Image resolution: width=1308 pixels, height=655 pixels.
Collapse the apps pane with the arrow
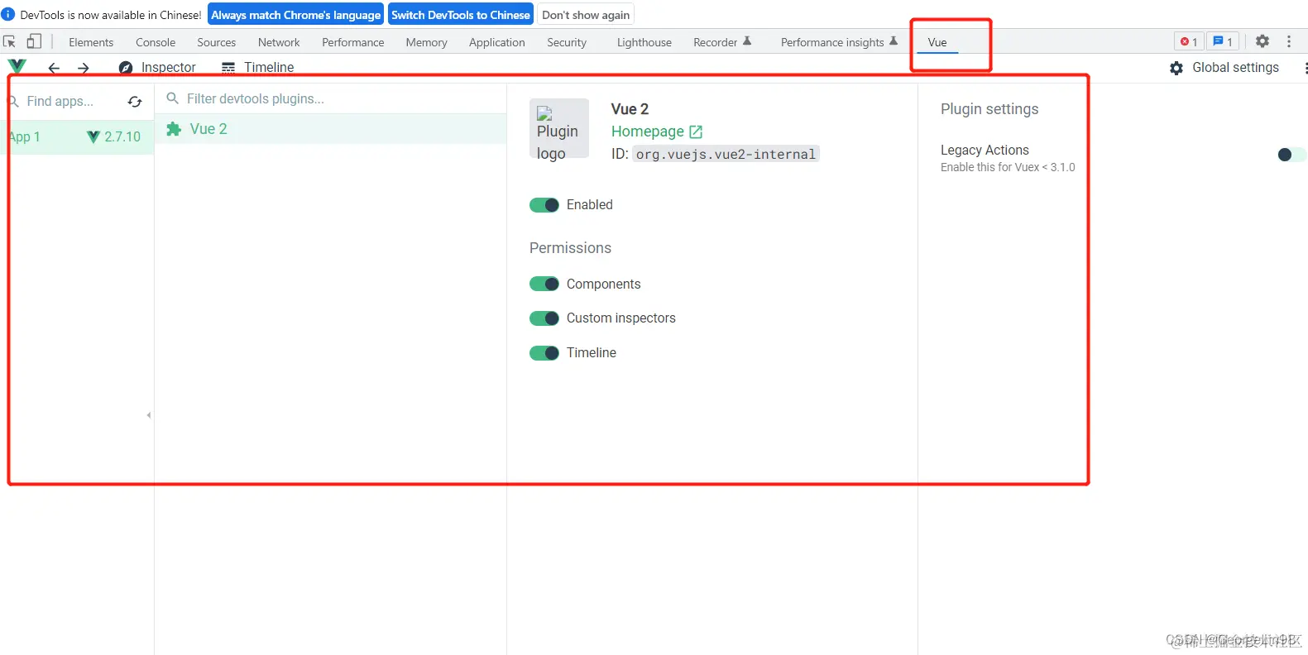pyautogui.click(x=149, y=415)
